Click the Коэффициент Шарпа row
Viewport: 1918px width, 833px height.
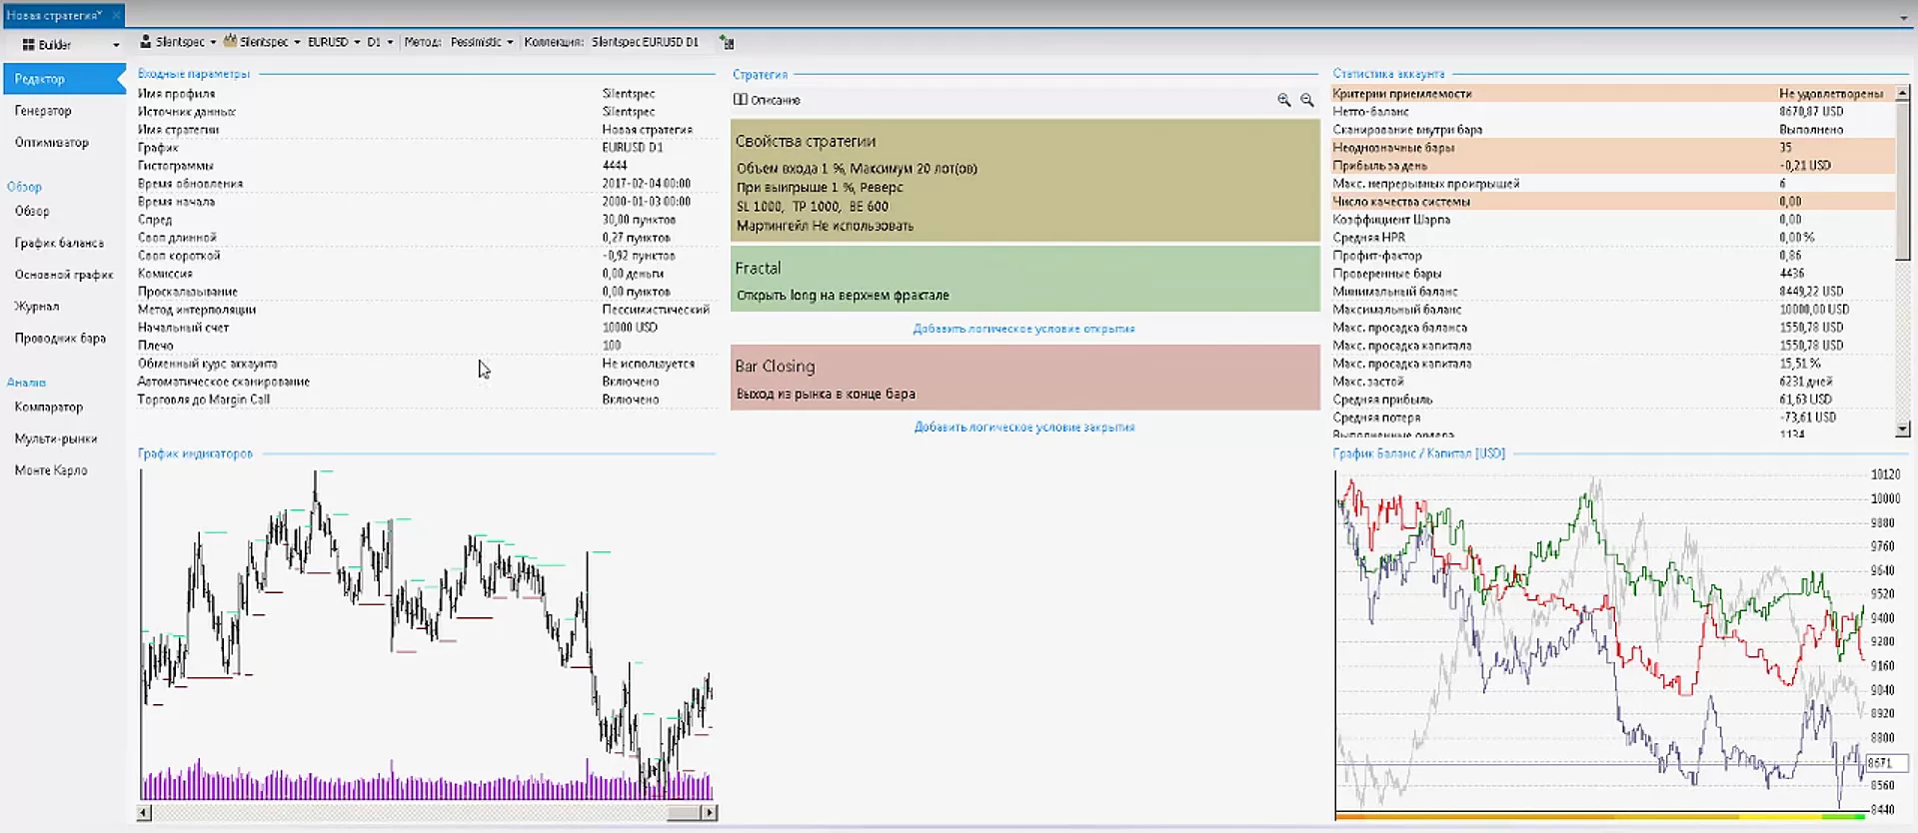[1613, 220]
